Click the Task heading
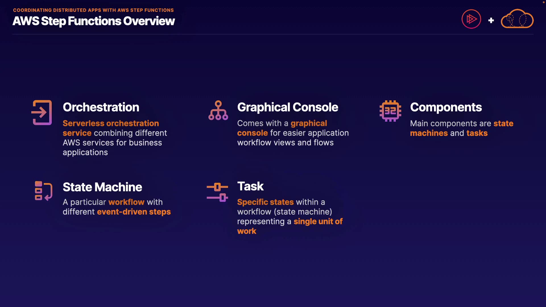This screenshot has height=307, width=546. point(250,186)
